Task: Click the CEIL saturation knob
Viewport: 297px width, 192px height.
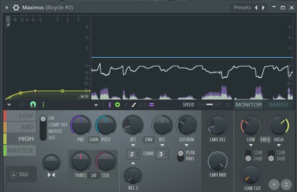Action: pos(106,161)
